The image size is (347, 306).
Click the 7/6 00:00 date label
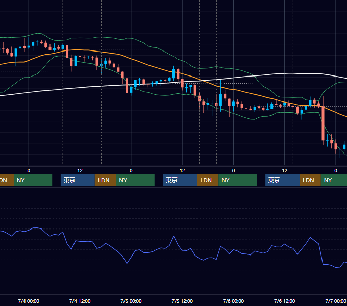point(233,301)
